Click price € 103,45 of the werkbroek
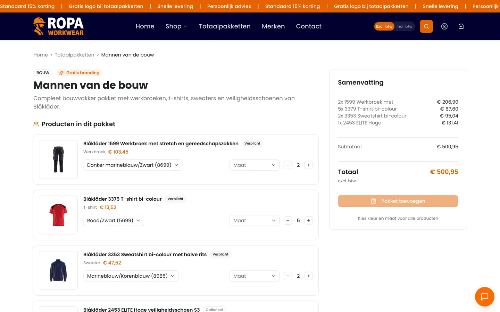Image resolution: width=500 pixels, height=312 pixels. (118, 152)
